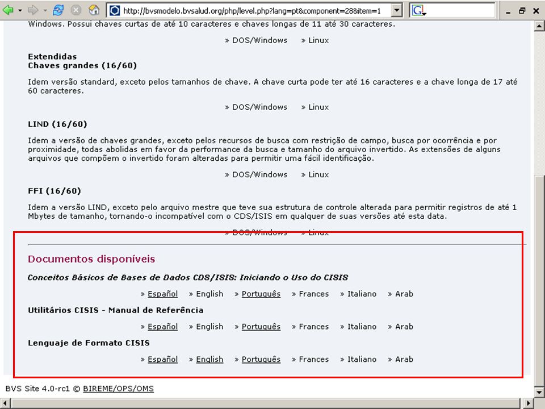Open the Google search engine selector
545x409 pixels.
click(418, 11)
